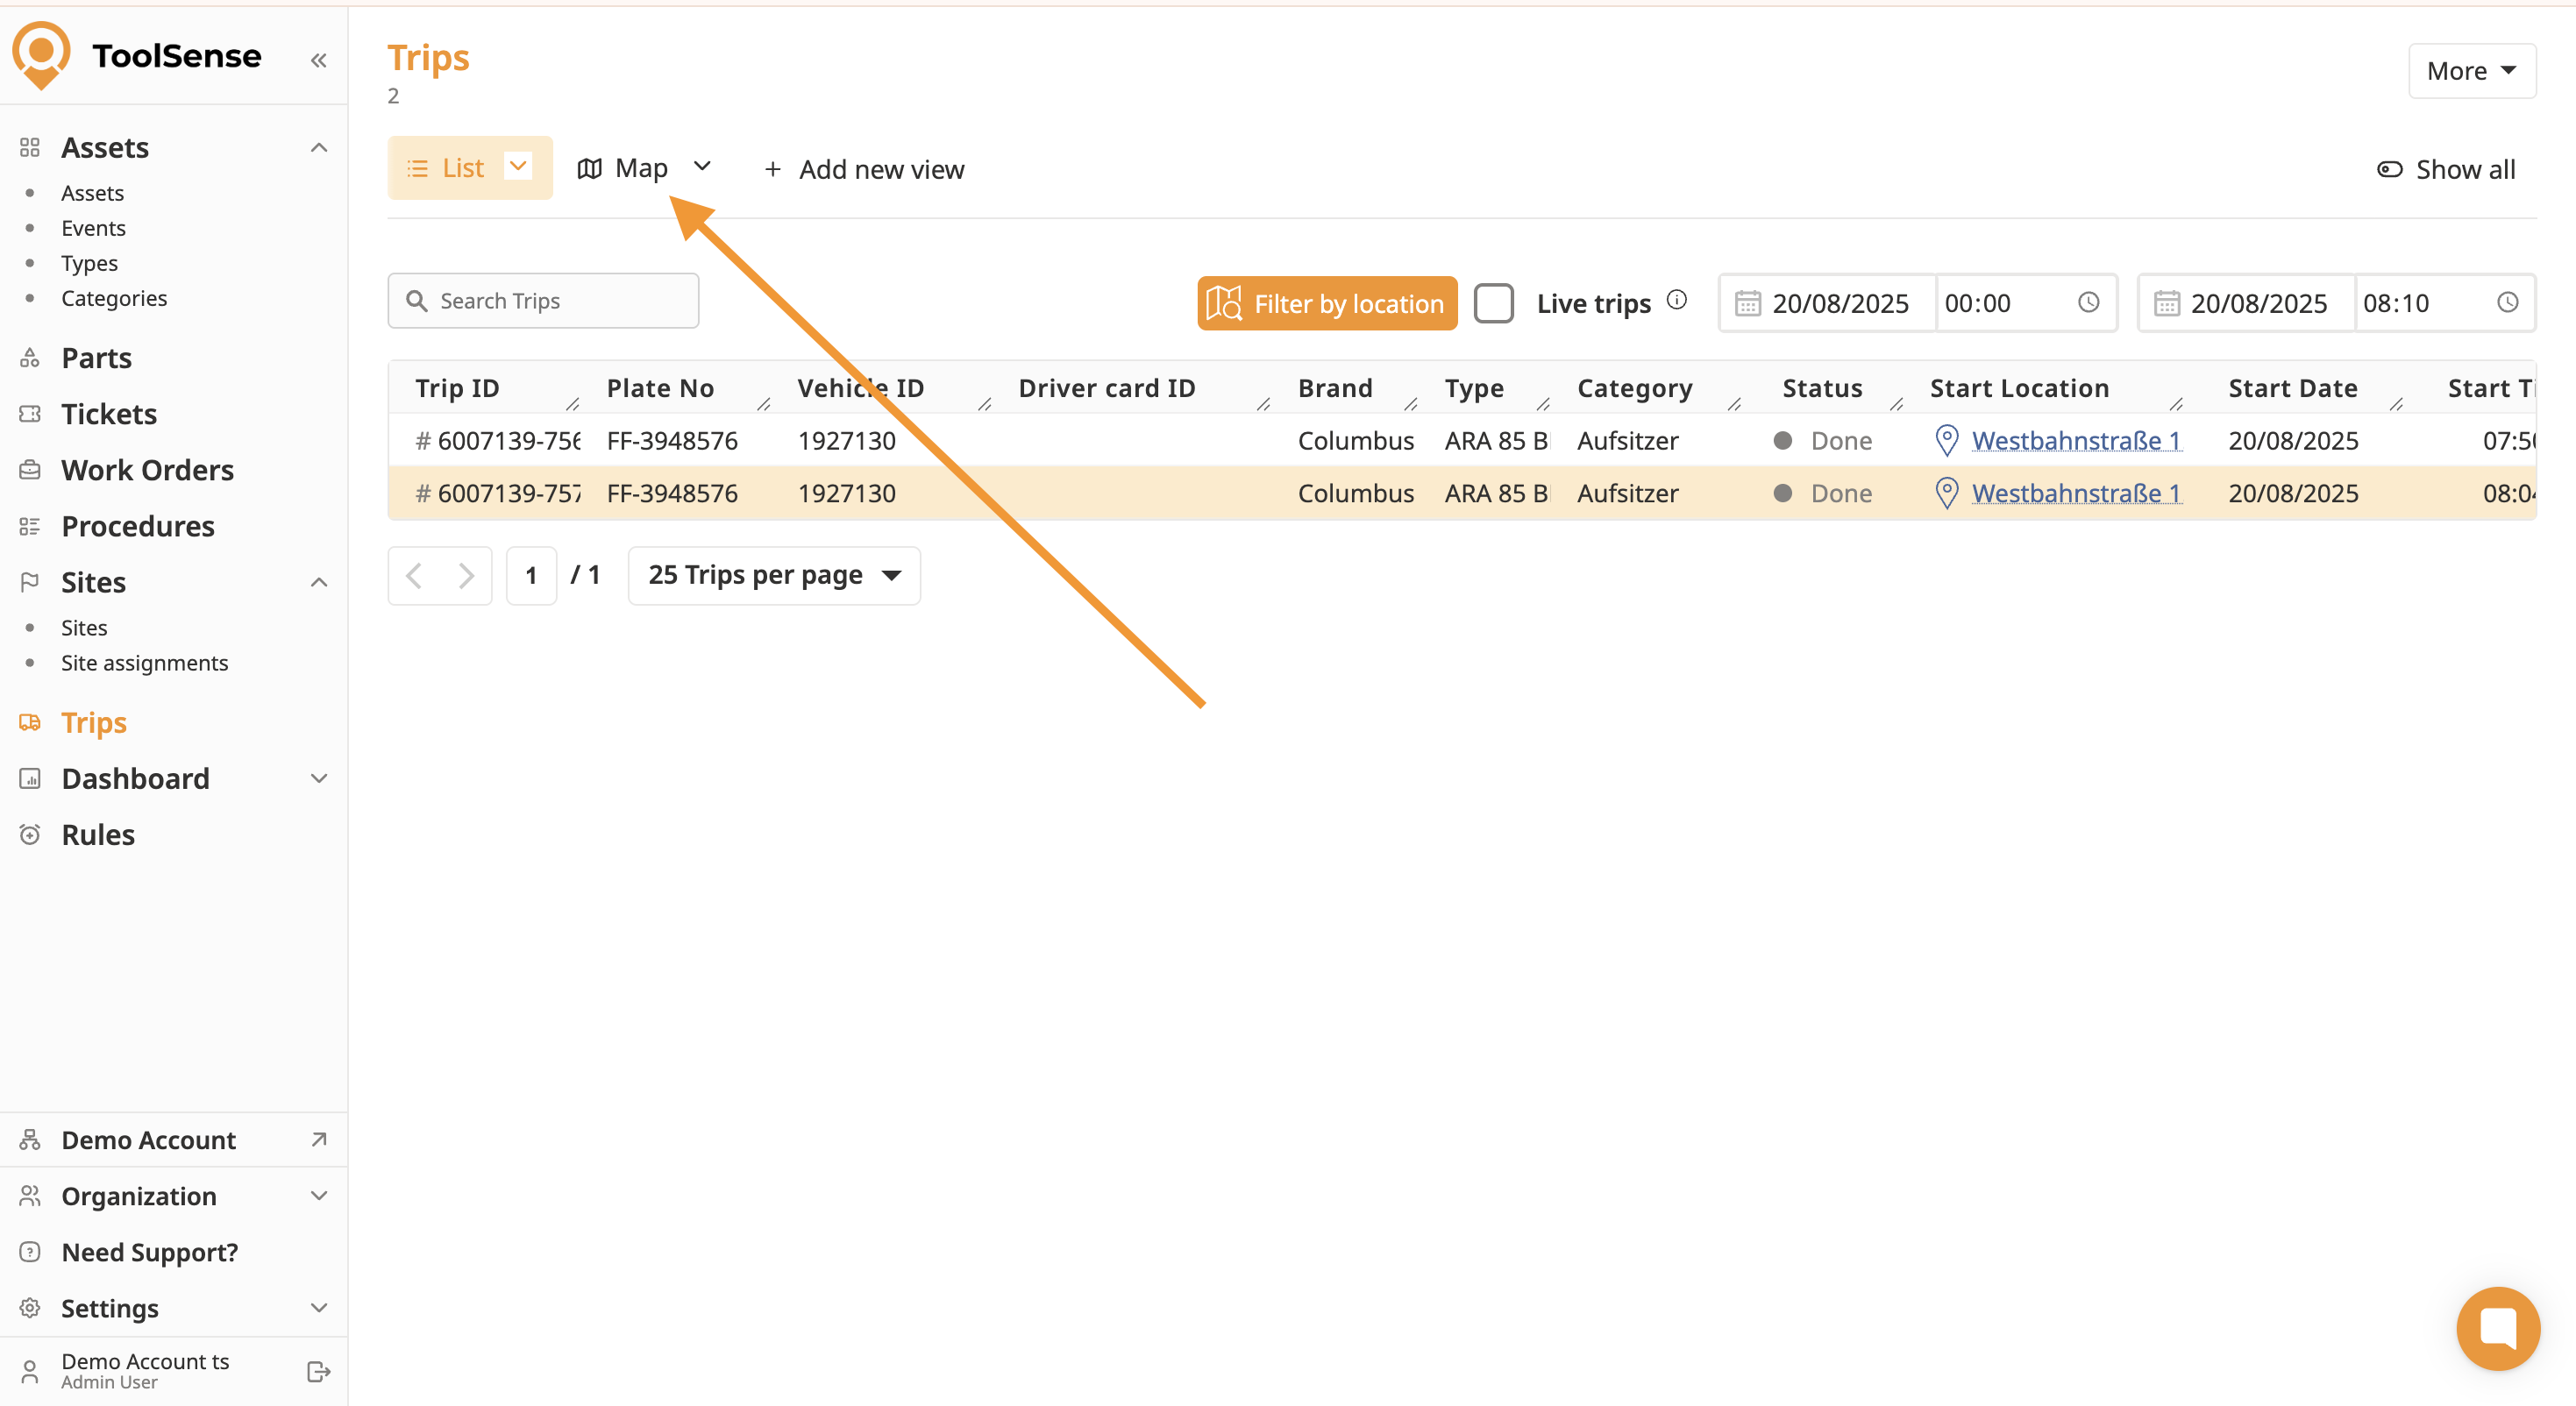
Task: Open start date calendar icon
Action: point(1747,303)
